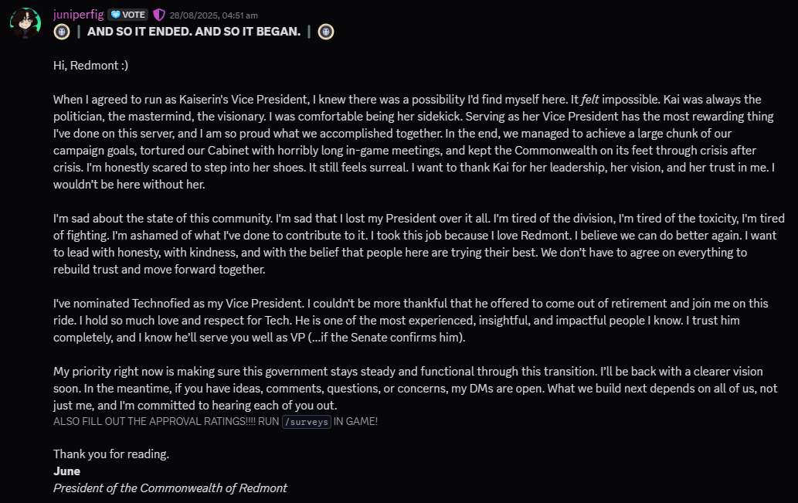Image resolution: width=798 pixels, height=503 pixels.
Task: Click the blue gem icon in the VOTE tag
Action: point(115,15)
